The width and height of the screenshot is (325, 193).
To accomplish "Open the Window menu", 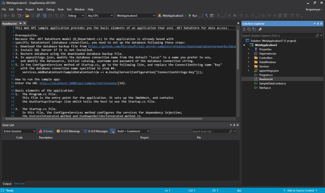I will pyautogui.click(x=79, y=9).
